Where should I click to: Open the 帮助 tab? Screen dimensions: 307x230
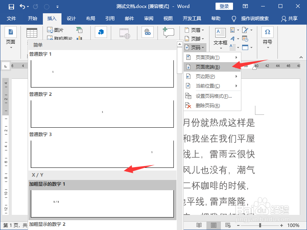216,19
